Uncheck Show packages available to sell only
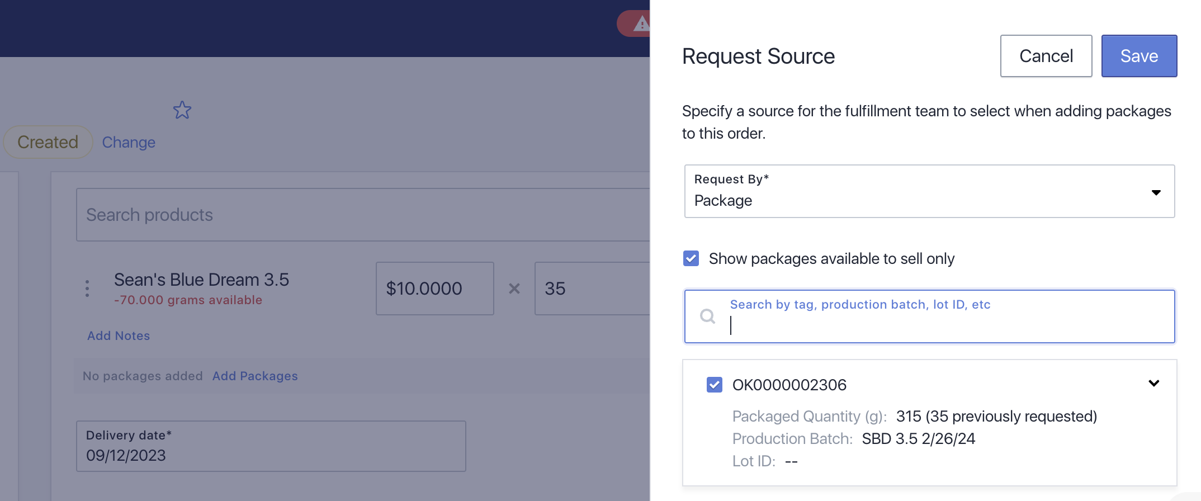The height and width of the screenshot is (501, 1201). point(691,258)
